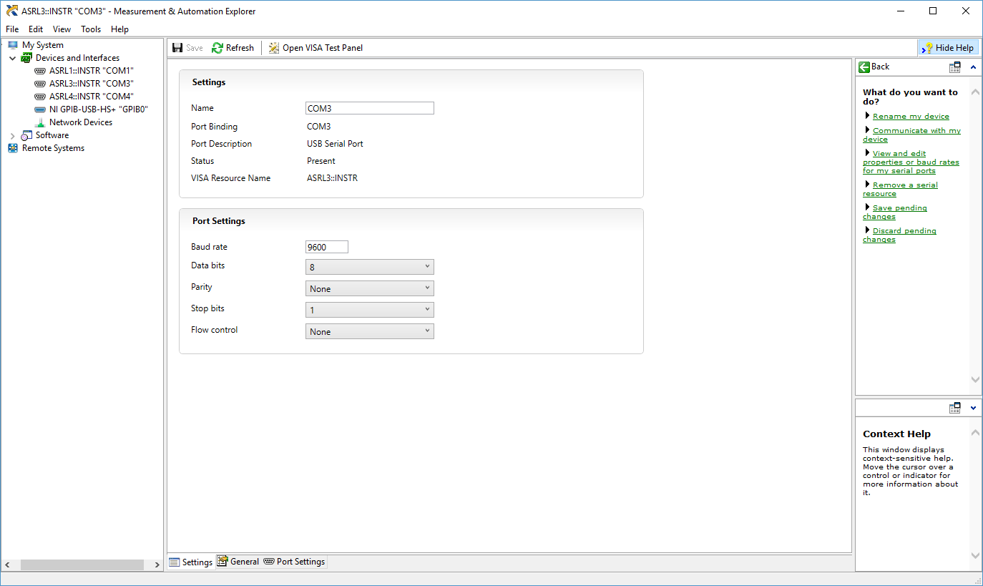Click the Save floppy disk icon
The height and width of the screenshot is (586, 983).
click(x=177, y=48)
